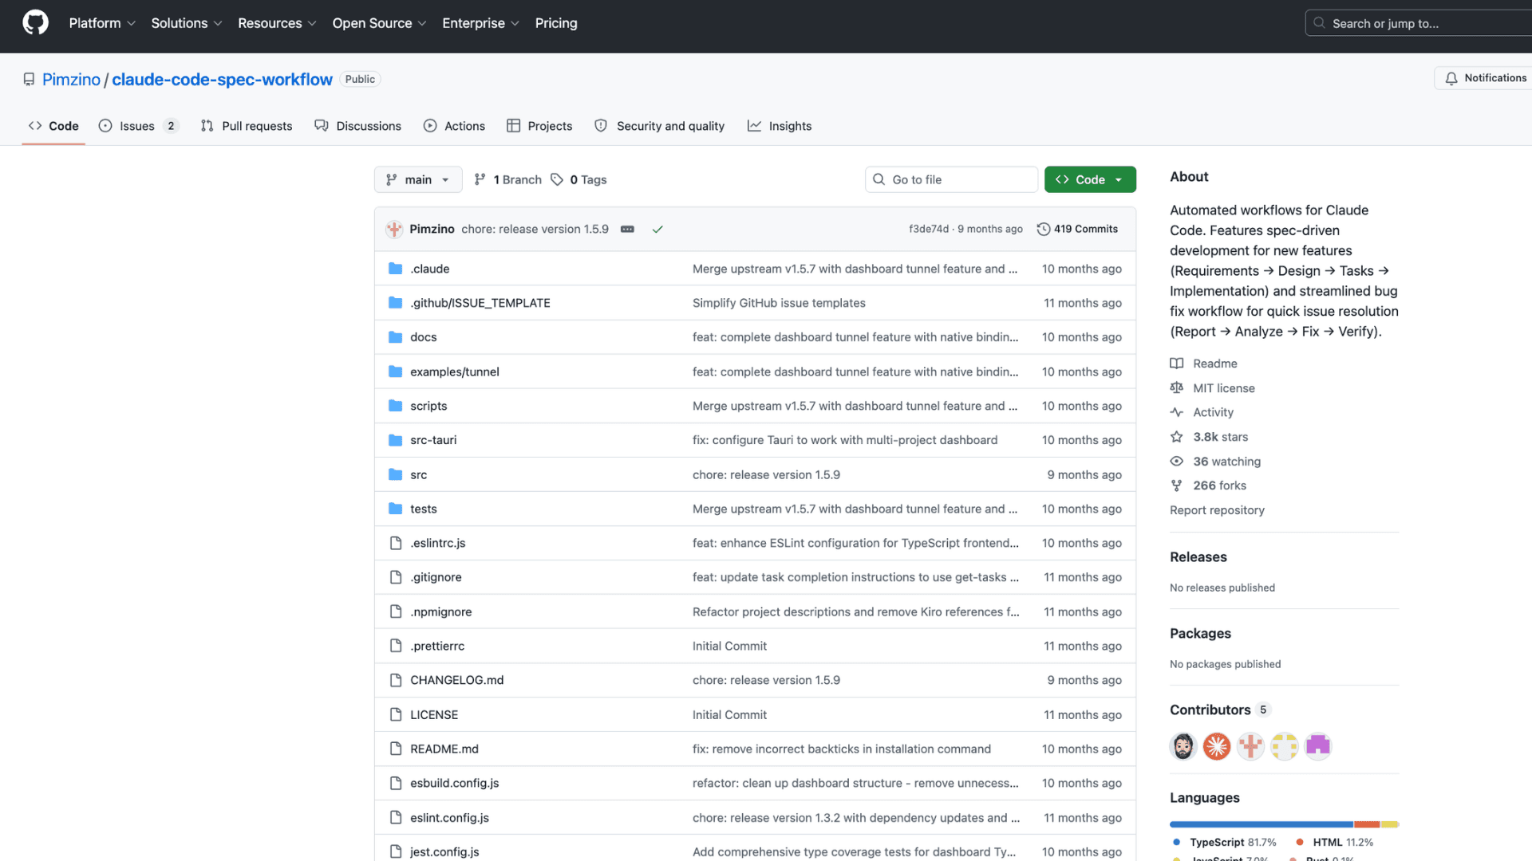Open the 1 Branch link
1532x861 pixels.
508,180
